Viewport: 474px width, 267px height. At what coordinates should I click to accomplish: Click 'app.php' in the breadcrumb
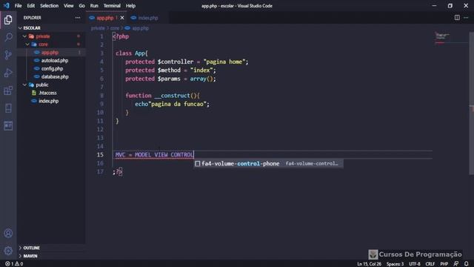point(140,28)
